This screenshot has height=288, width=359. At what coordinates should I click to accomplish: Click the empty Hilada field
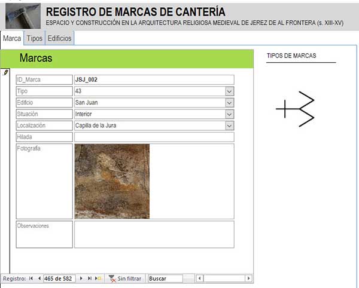pos(154,137)
